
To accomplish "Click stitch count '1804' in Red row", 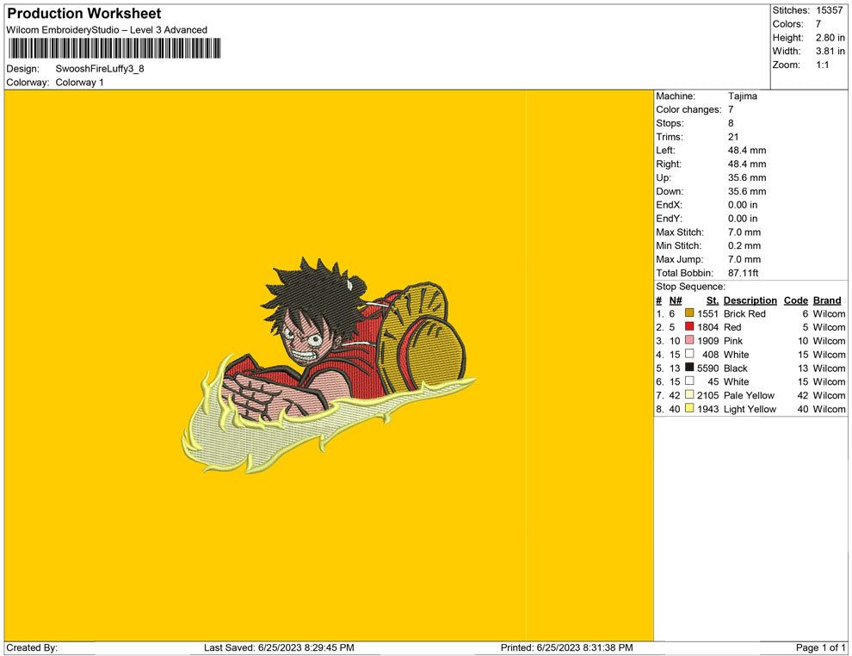I will [708, 327].
